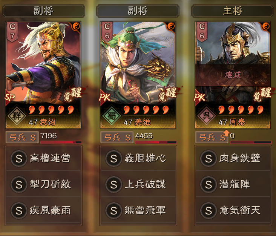Open the 主将 slot header
Image resolution: width=276 pixels, height=236 pixels.
pyautogui.click(x=232, y=11)
